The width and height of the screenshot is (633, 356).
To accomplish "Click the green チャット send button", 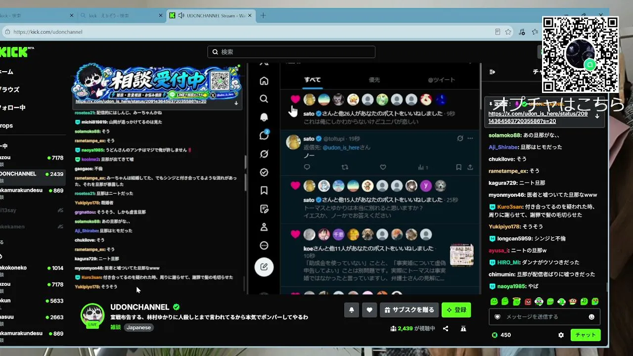I will (586, 335).
